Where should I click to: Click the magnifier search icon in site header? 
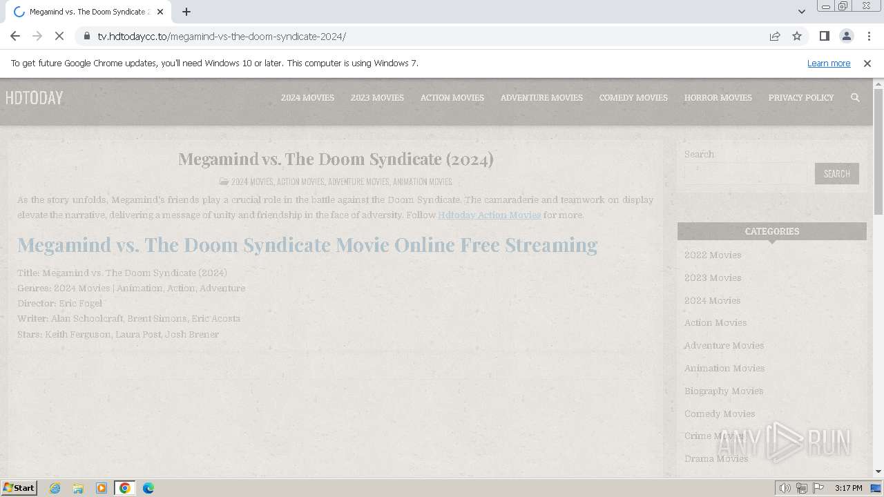855,97
